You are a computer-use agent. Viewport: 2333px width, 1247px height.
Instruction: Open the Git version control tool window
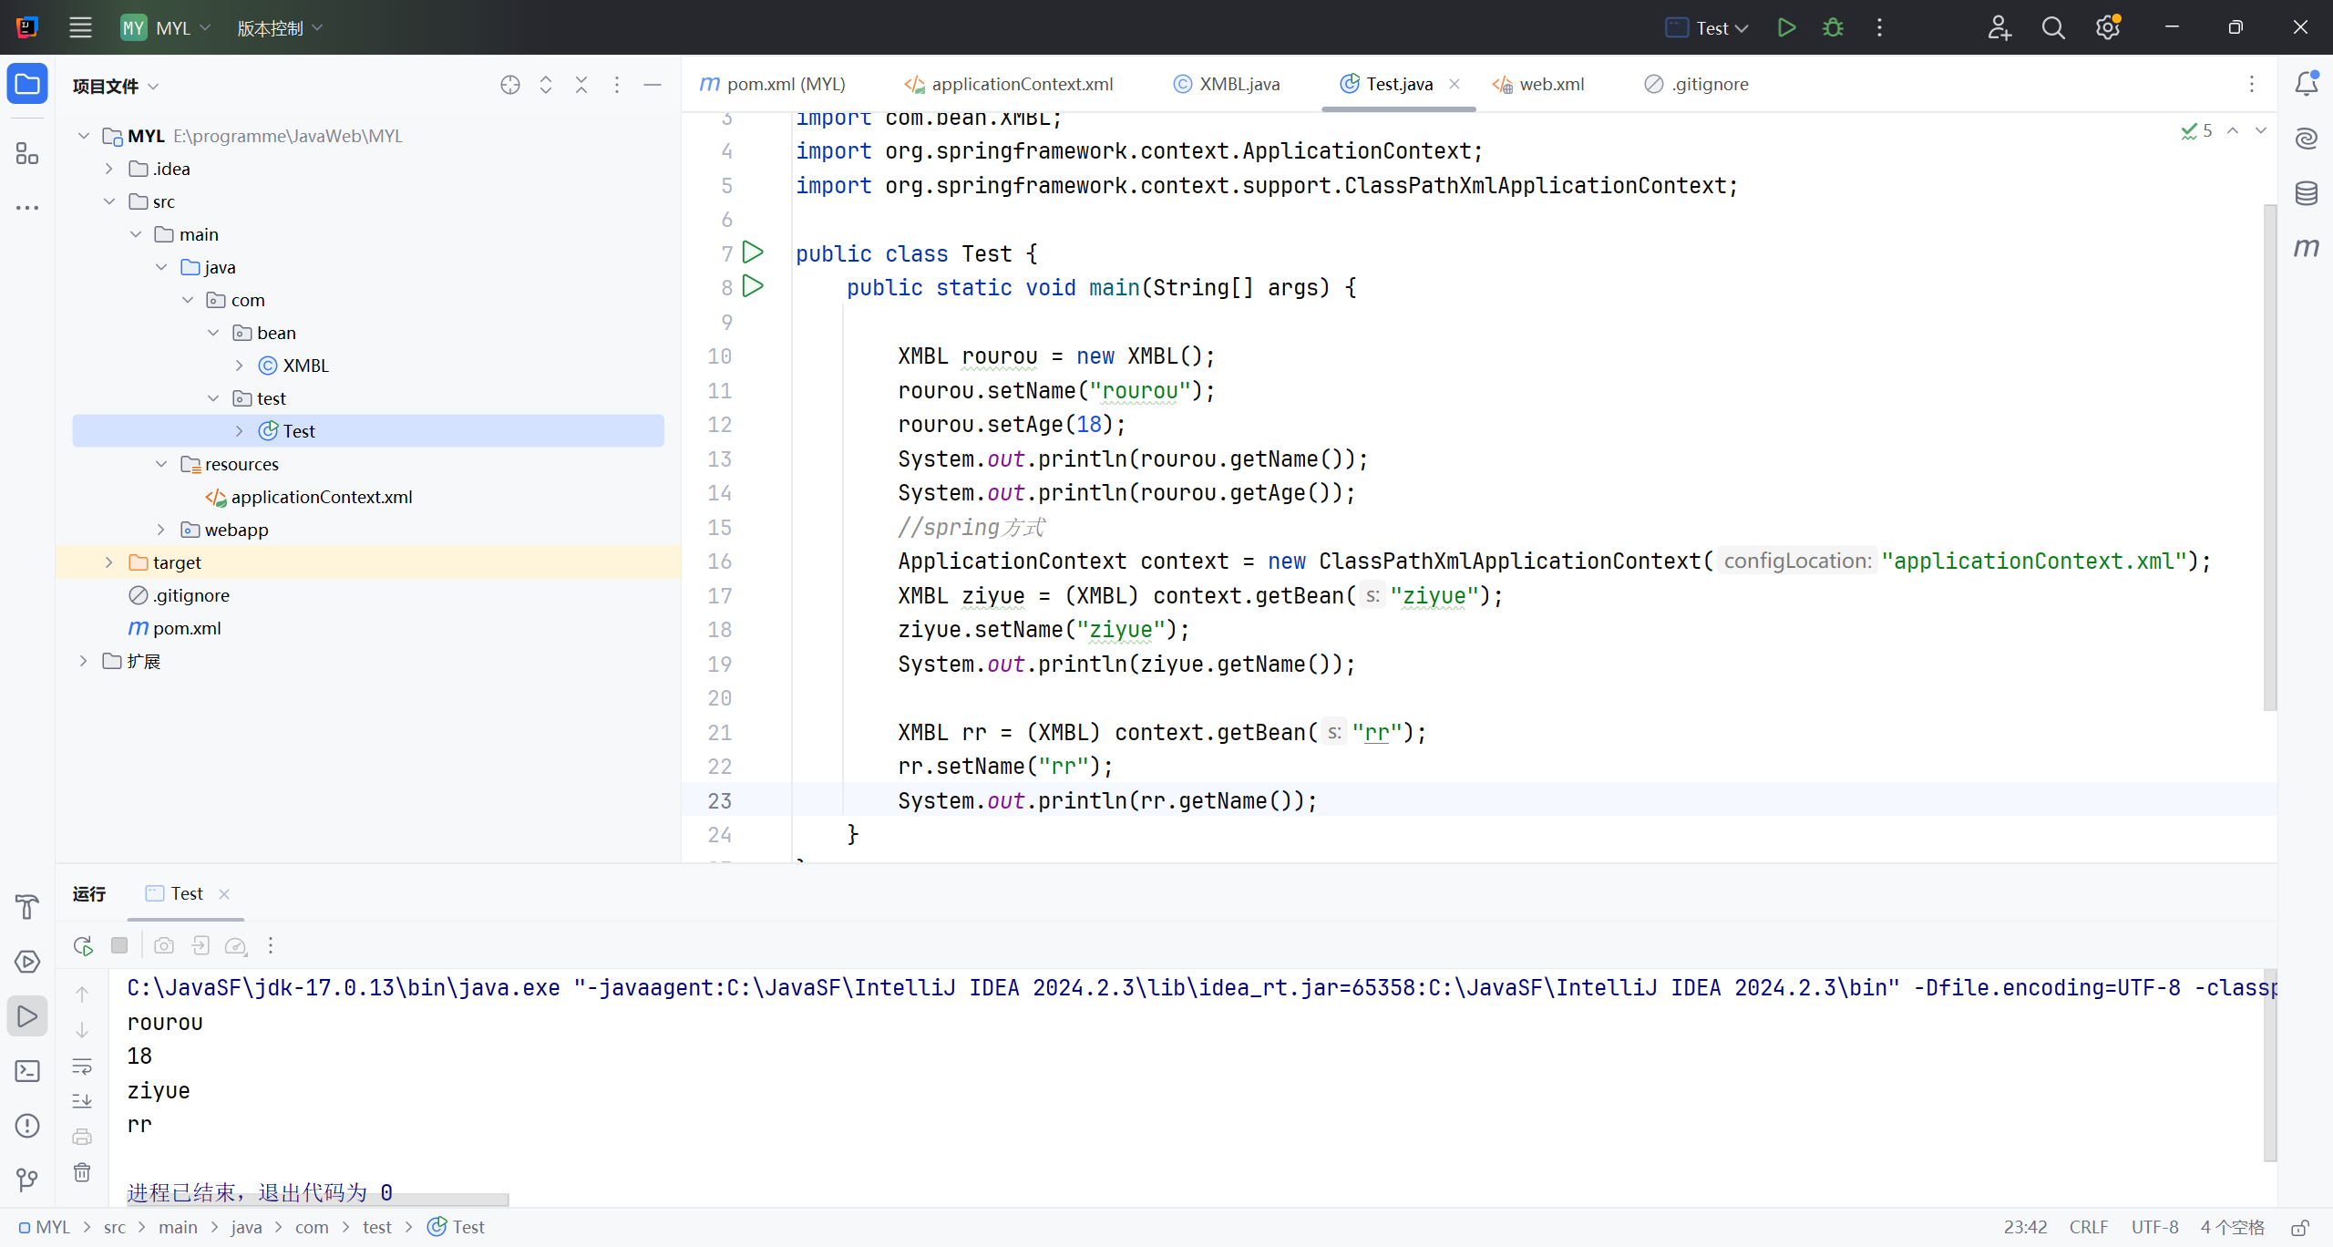tap(27, 1180)
